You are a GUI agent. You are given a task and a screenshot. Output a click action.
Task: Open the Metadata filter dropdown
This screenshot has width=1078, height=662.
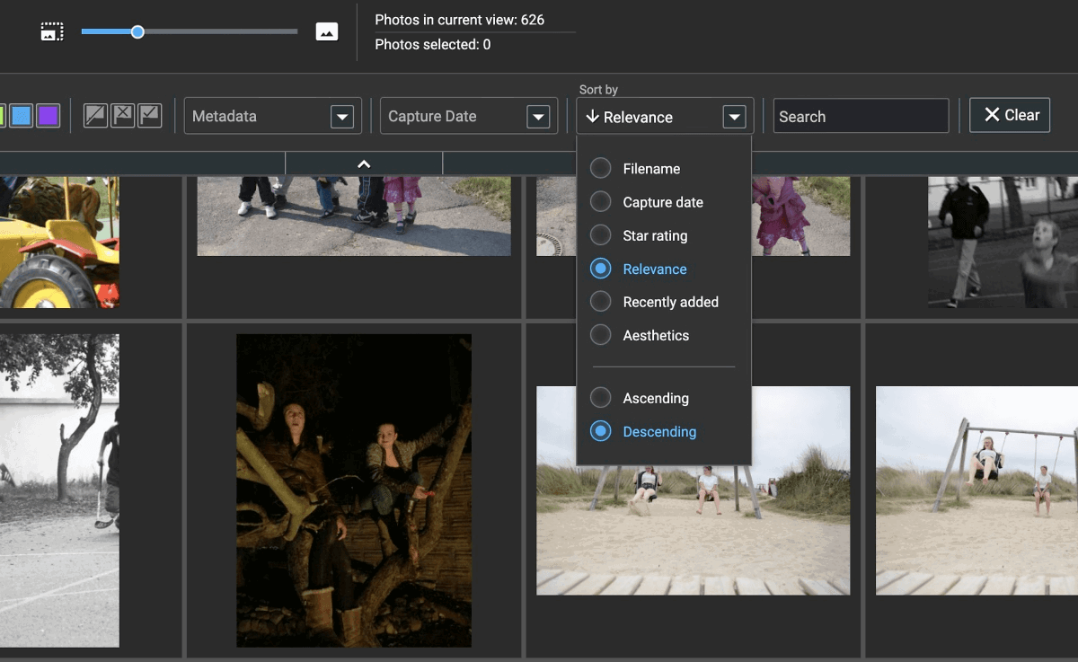pos(273,116)
